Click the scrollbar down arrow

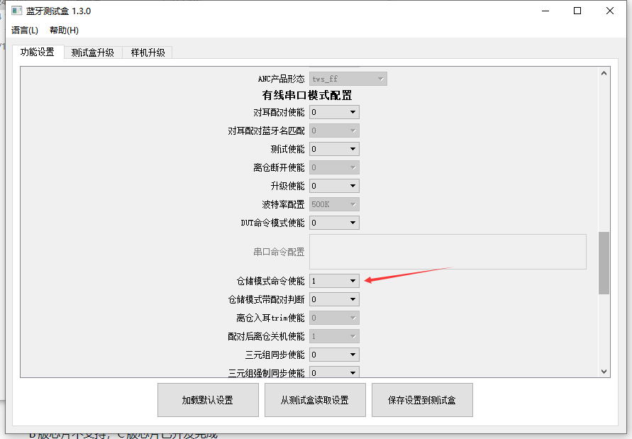[604, 372]
